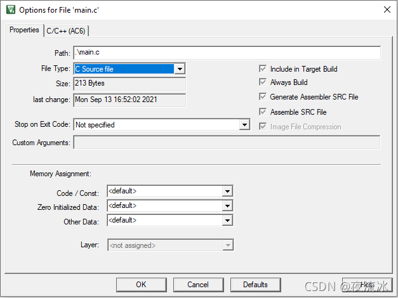Close the Options for File dialog

click(x=387, y=10)
